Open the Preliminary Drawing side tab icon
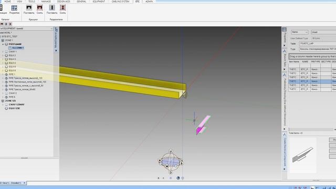 [x=285, y=75]
